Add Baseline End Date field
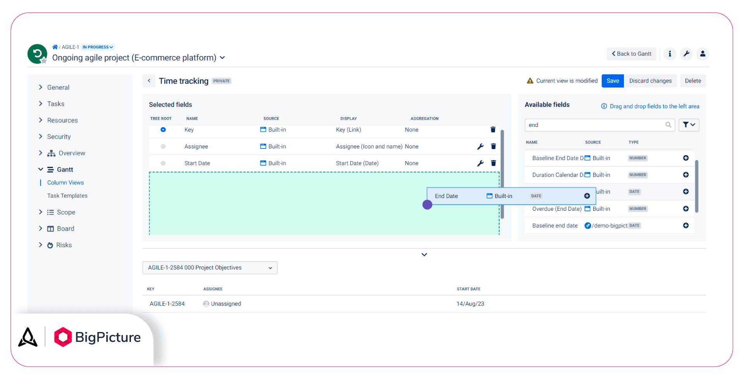The image size is (744, 379). (685, 158)
